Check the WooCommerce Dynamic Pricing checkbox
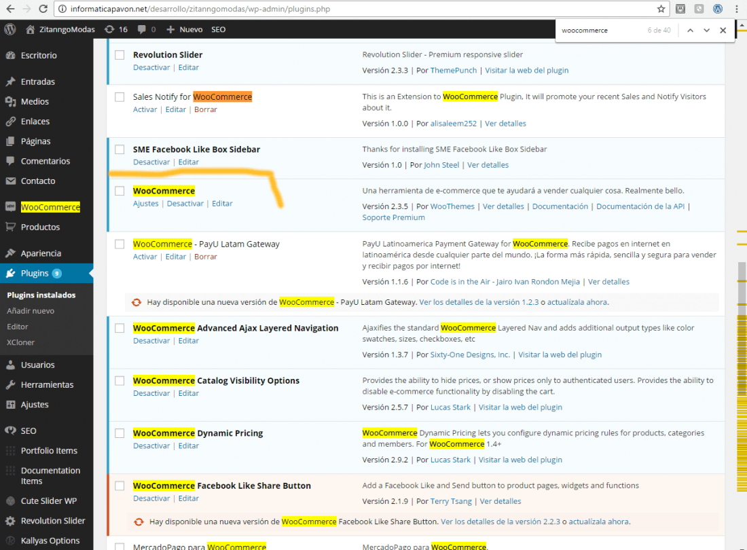This screenshot has width=747, height=550. click(x=120, y=433)
